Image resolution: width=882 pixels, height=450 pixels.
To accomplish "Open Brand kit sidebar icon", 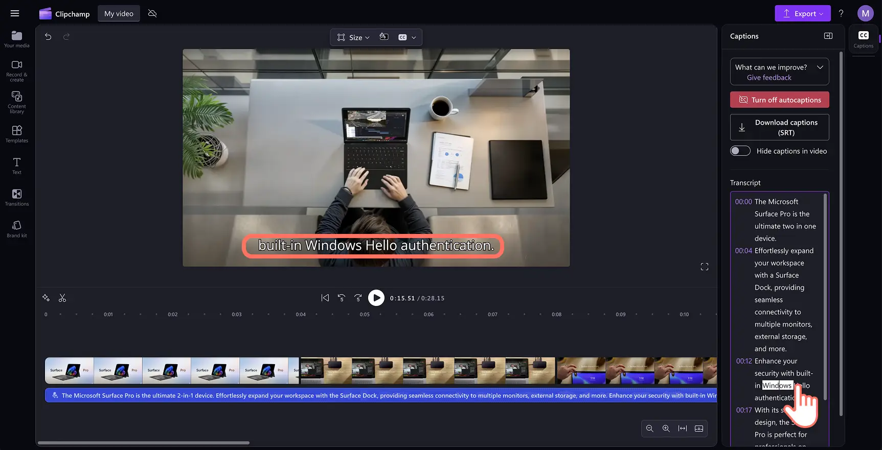I will pyautogui.click(x=17, y=229).
